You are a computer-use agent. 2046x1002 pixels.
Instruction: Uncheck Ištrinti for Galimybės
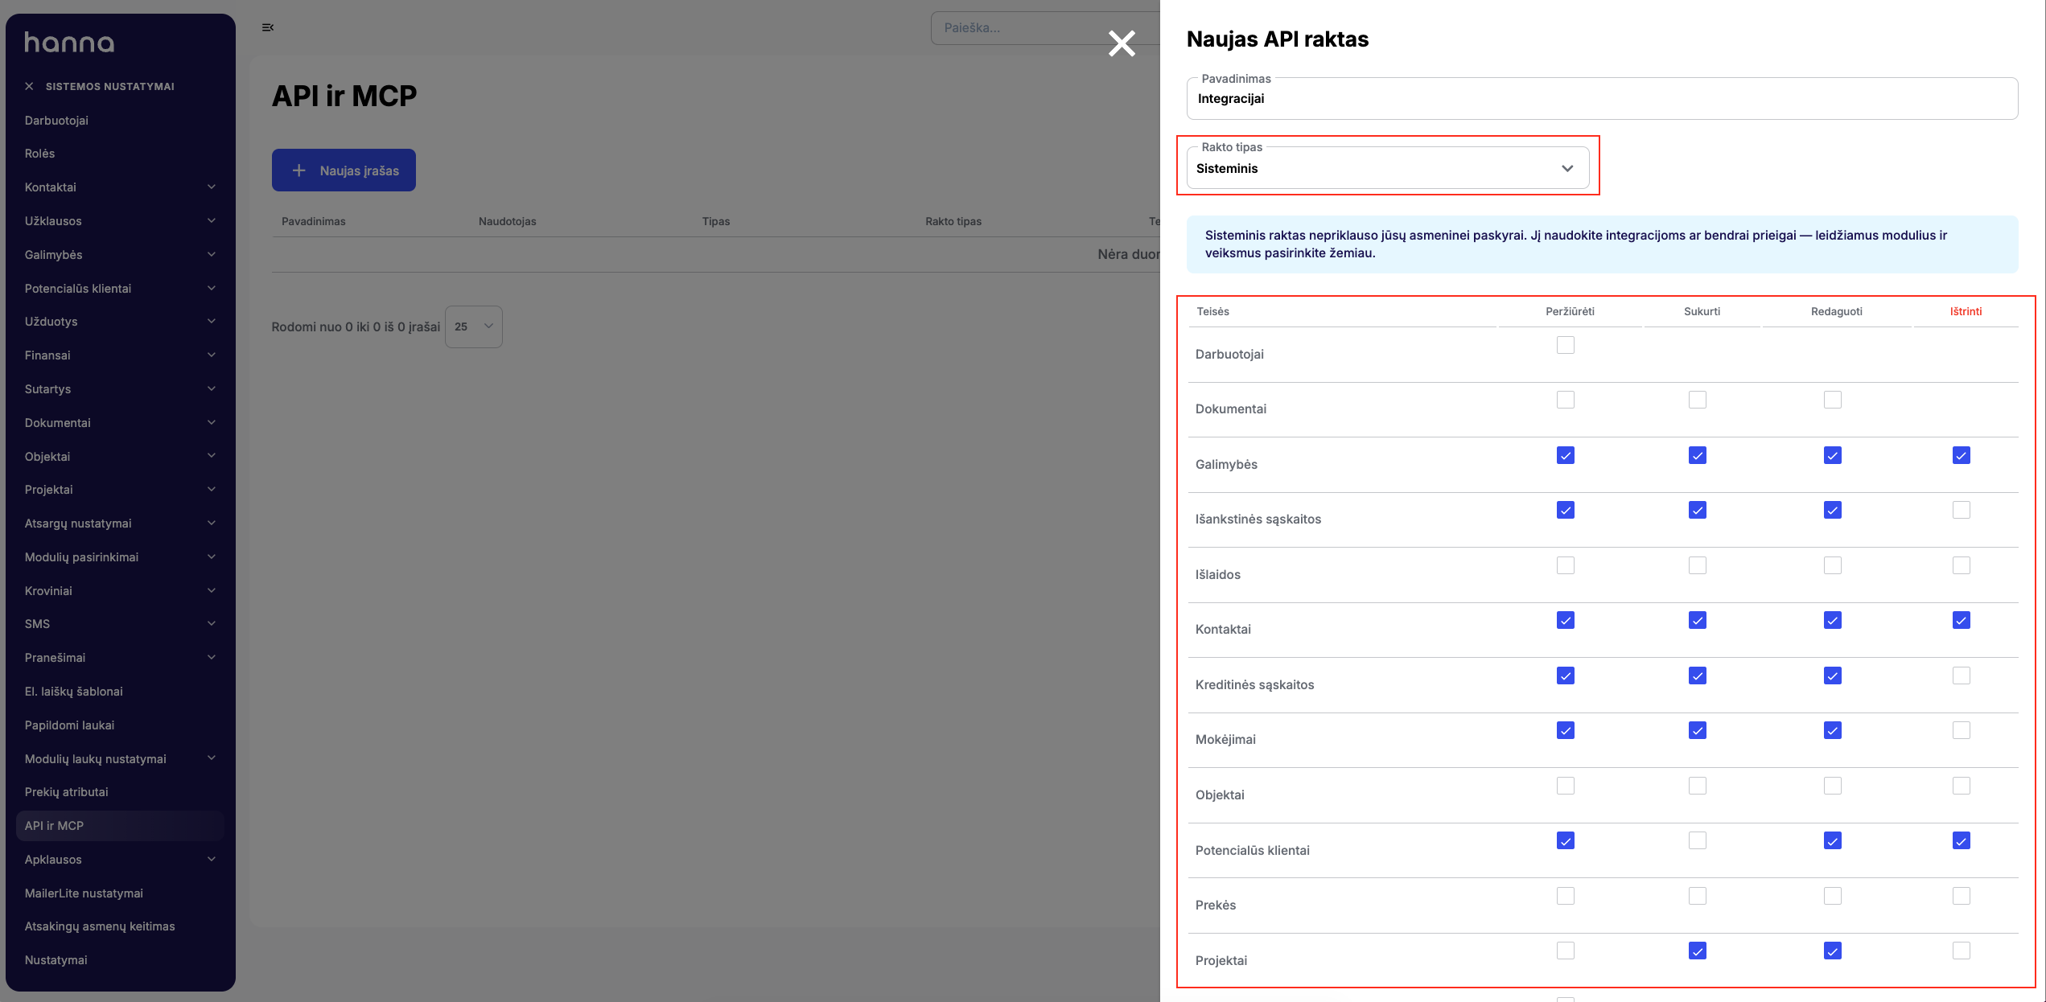pyautogui.click(x=1962, y=455)
